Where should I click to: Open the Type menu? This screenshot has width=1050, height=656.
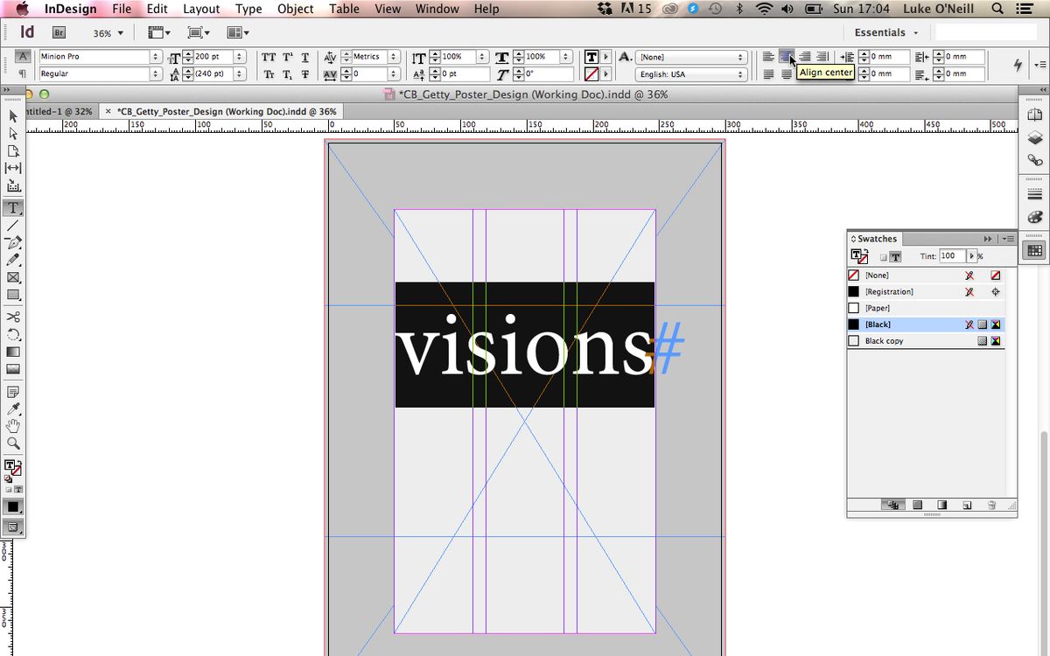coord(248,9)
